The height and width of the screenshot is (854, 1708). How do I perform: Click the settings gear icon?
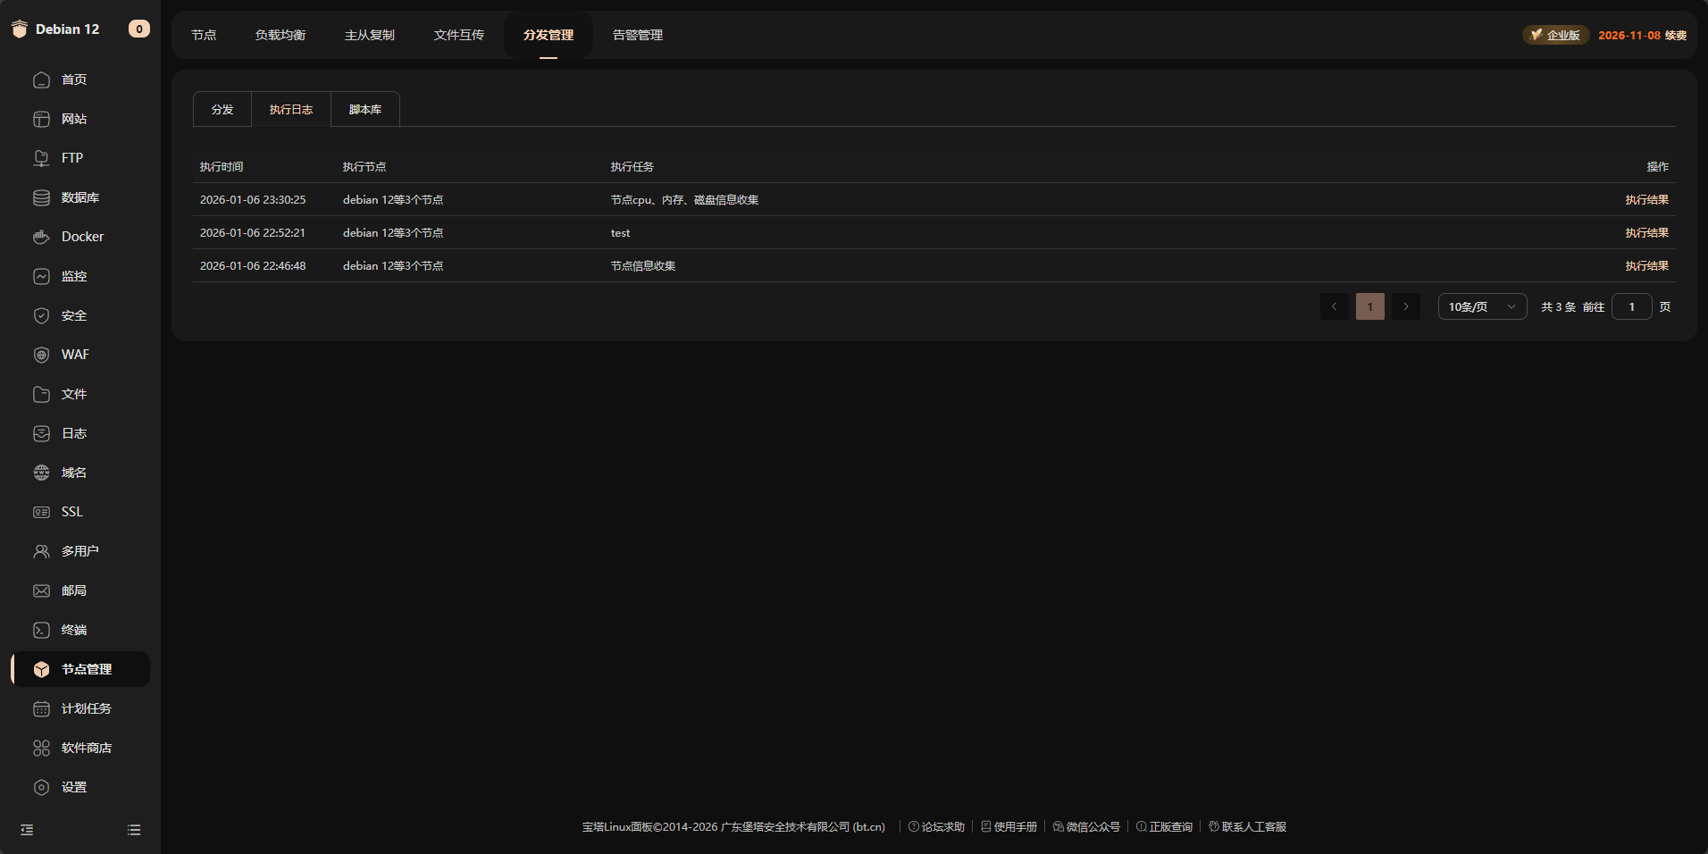(x=41, y=787)
